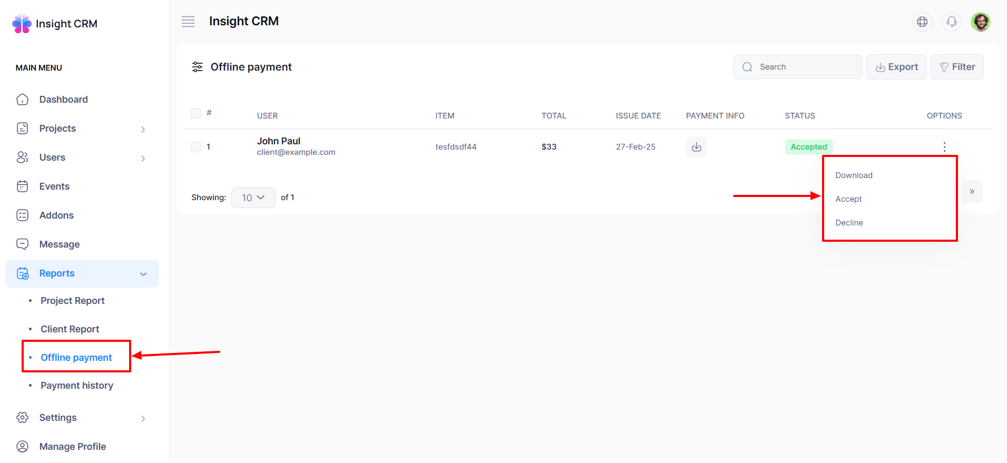1007x463 pixels.
Task: Open Payment history report
Action: coord(77,386)
